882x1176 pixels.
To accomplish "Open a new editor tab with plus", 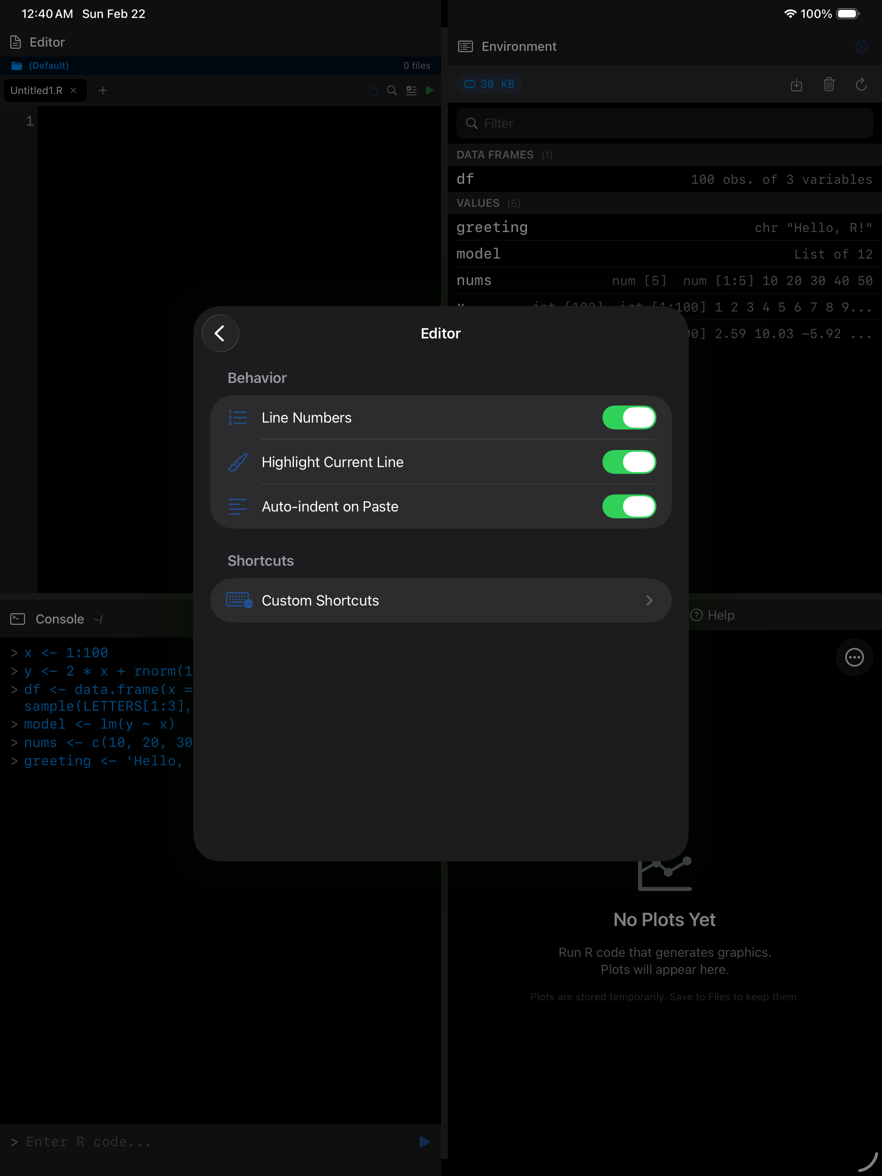I will [103, 91].
